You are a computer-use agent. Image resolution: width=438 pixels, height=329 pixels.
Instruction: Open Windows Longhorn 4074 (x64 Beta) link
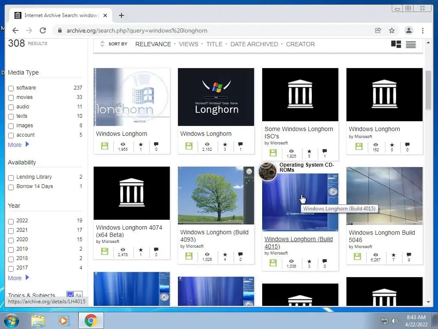pyautogui.click(x=129, y=231)
